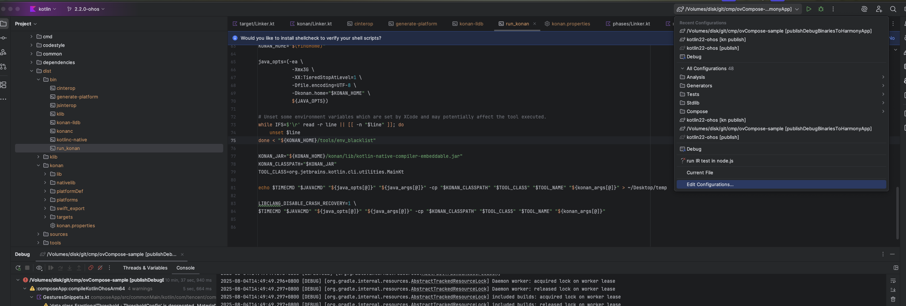906x306 pixels.
Task: Collapse the konan folder in tree
Action: (38, 165)
